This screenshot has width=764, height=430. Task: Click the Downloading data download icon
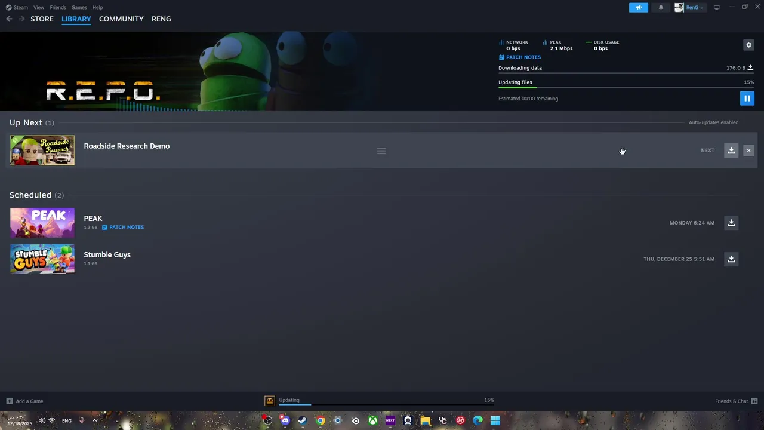point(750,68)
